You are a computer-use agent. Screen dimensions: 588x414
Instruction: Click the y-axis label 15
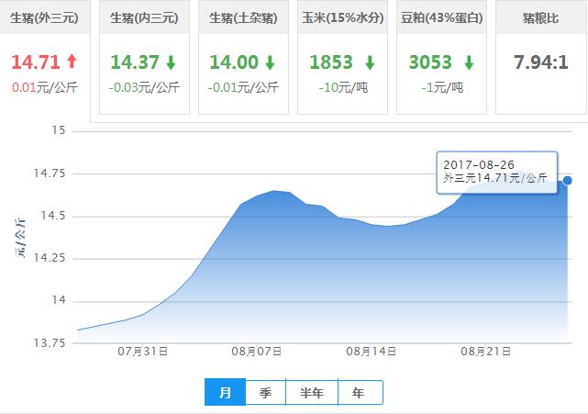(x=59, y=130)
